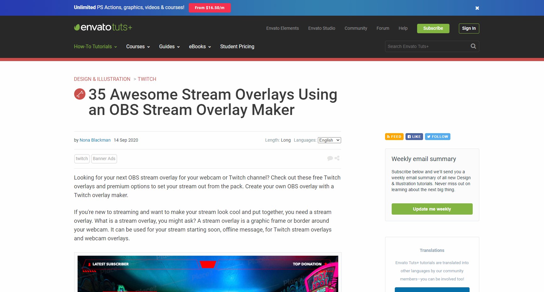Visit the Community page

356,28
